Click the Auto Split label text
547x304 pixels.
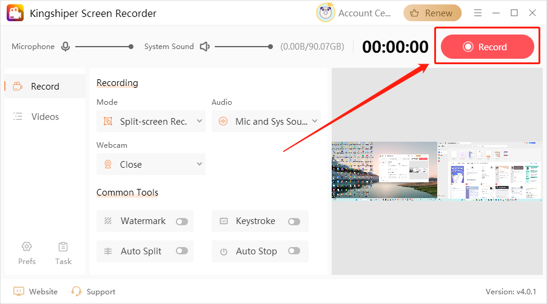tap(141, 251)
